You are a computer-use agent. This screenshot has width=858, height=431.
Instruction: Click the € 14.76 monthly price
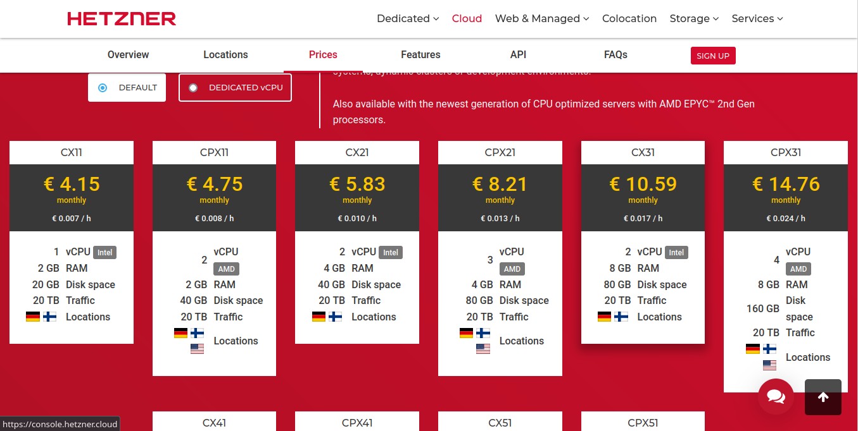pyautogui.click(x=786, y=184)
